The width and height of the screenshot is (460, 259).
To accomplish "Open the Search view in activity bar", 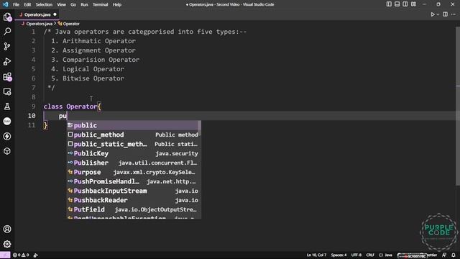I will point(7,31).
